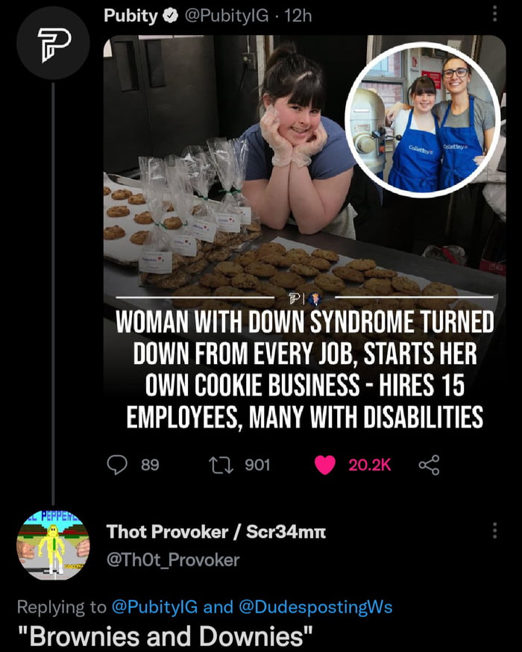This screenshot has width=522, height=652.
Task: Open the 12h timestamp link
Action: point(298,16)
